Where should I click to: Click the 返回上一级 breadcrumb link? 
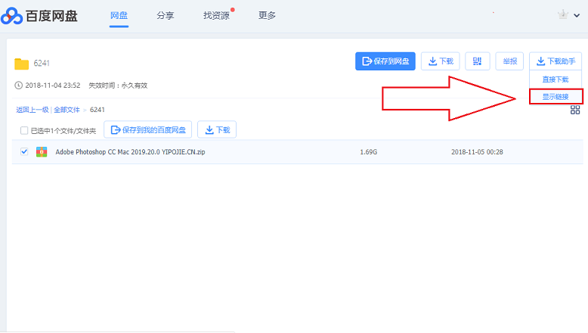[32, 110]
